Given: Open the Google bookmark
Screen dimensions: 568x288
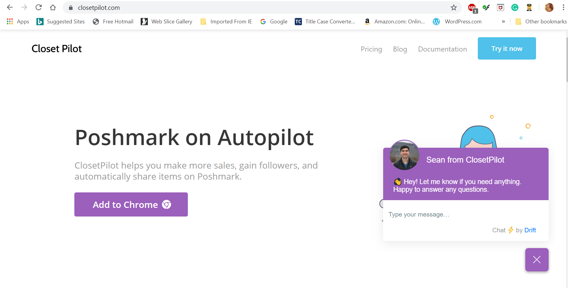Looking at the screenshot, I should coord(274,21).
